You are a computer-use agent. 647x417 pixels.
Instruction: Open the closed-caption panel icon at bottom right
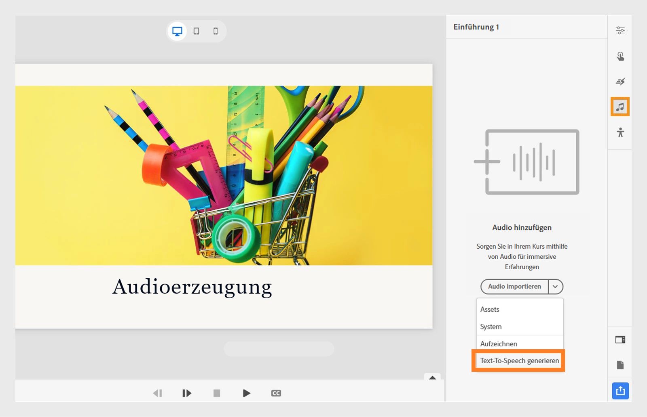pos(620,340)
